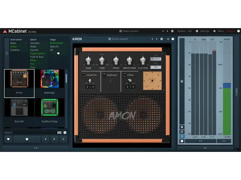The image size is (241, 180).
Task: Collapse meters panel bottom arrows
Action: [205, 148]
